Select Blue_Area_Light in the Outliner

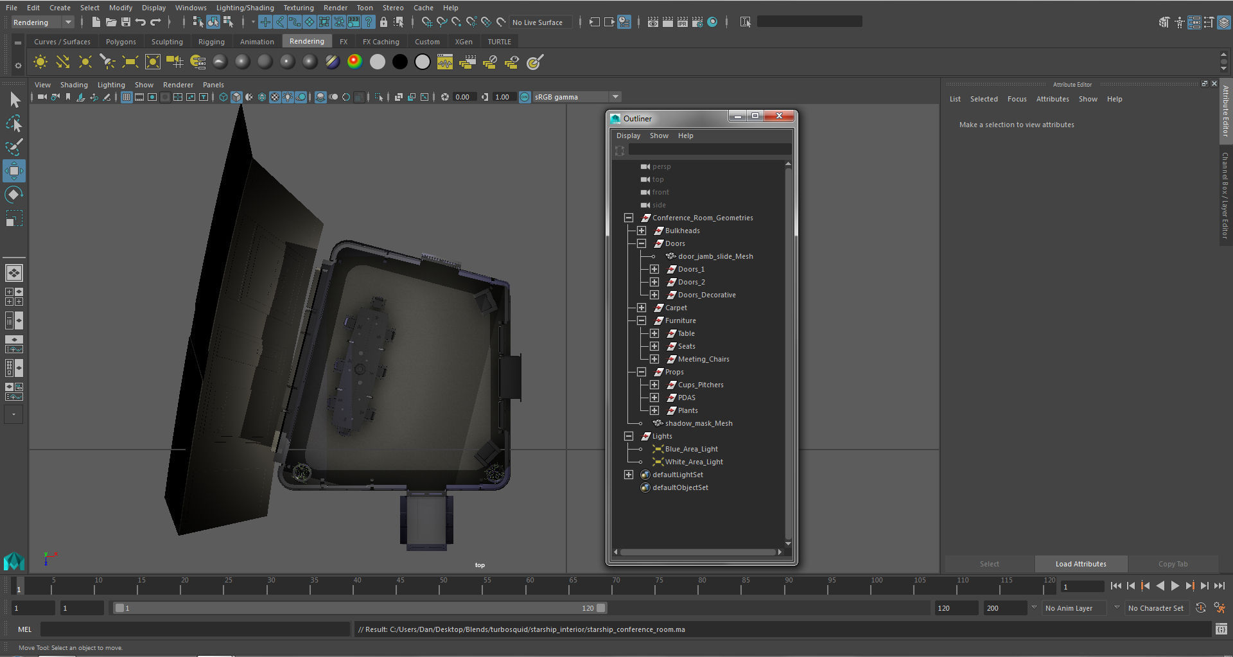pyautogui.click(x=692, y=449)
